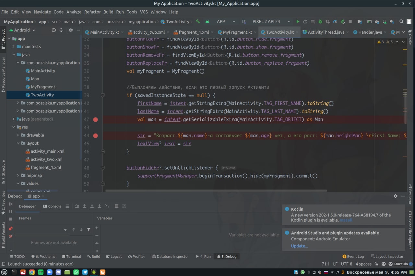Viewport: 415px width, 276px height.
Task: Click Run to Cursor debugger icon
Action: (107, 206)
